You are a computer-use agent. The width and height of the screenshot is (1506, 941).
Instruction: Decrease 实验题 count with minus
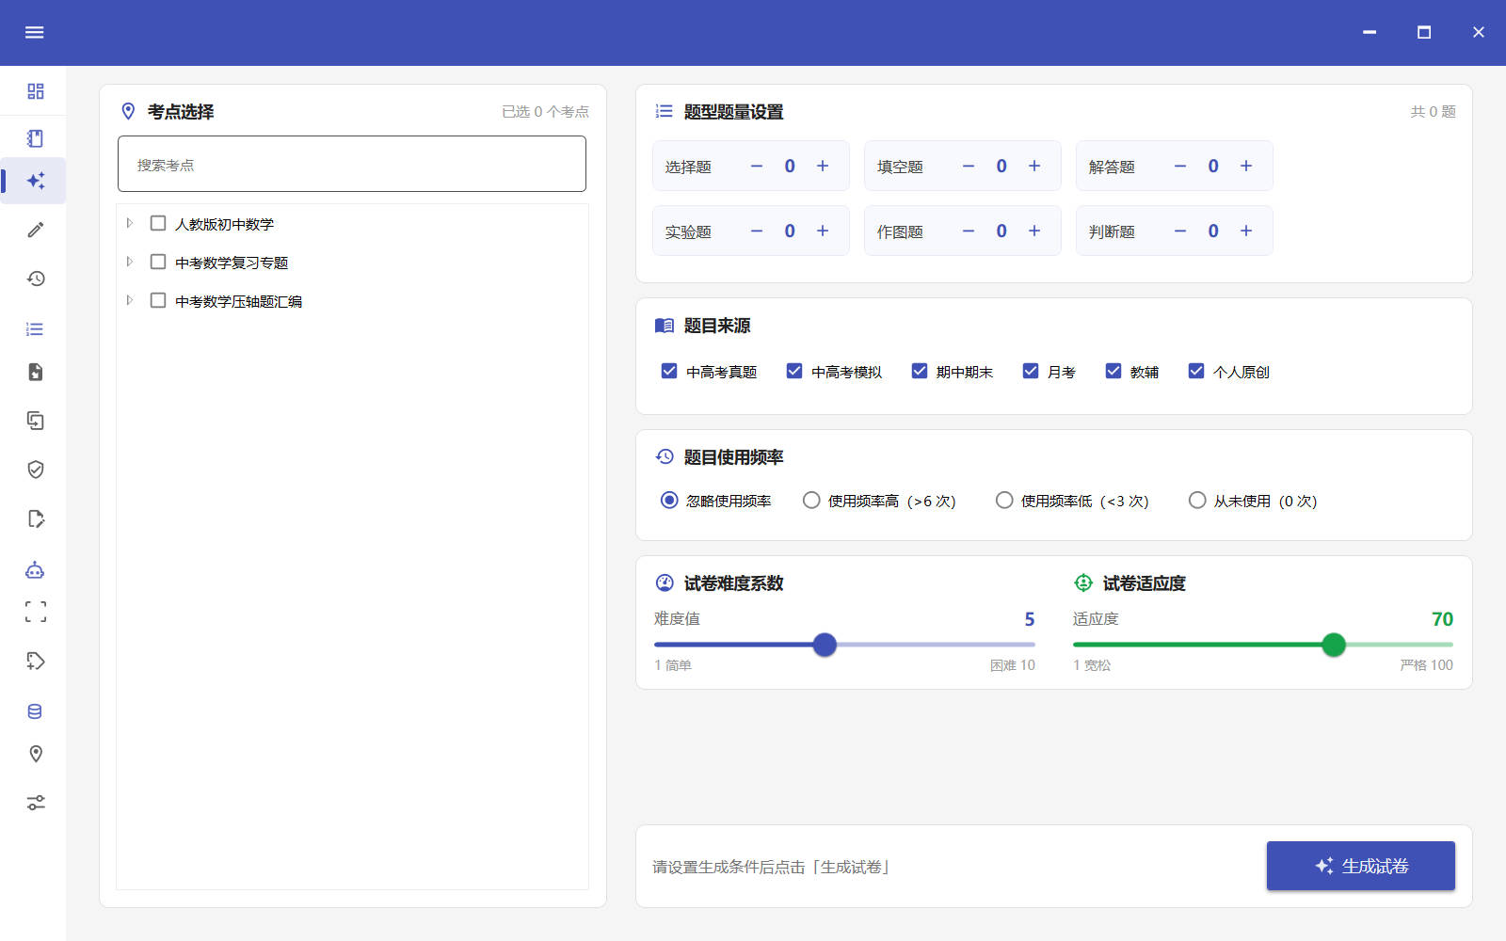[757, 231]
